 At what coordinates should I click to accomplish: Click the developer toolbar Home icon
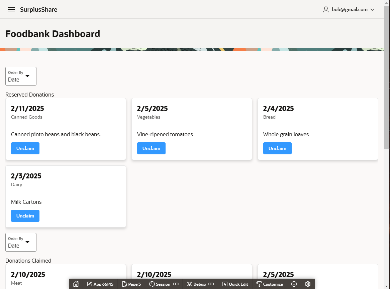click(x=76, y=284)
